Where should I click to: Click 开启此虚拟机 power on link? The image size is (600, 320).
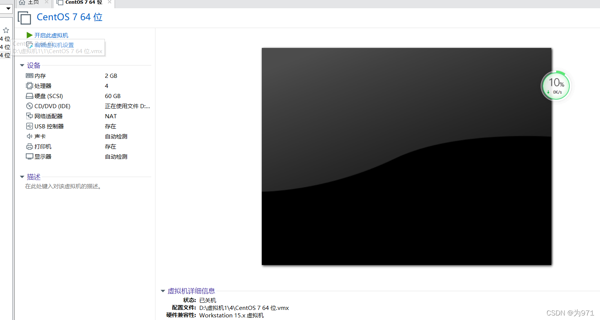point(51,35)
